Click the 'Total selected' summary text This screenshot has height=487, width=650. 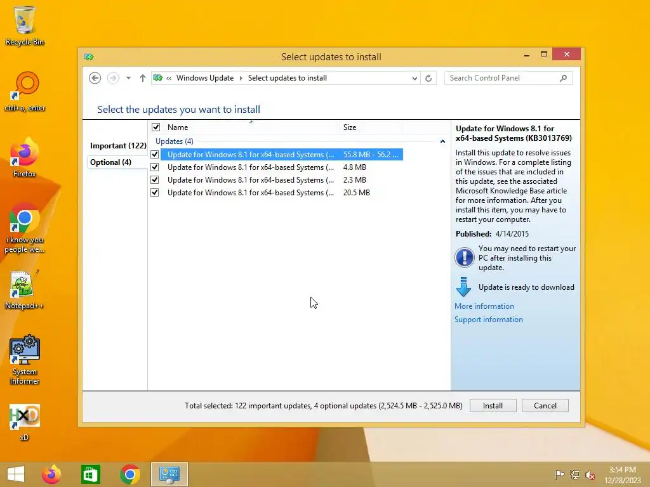tap(323, 406)
